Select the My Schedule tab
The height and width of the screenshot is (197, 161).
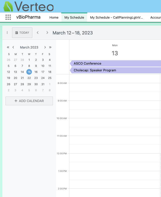coord(74,18)
